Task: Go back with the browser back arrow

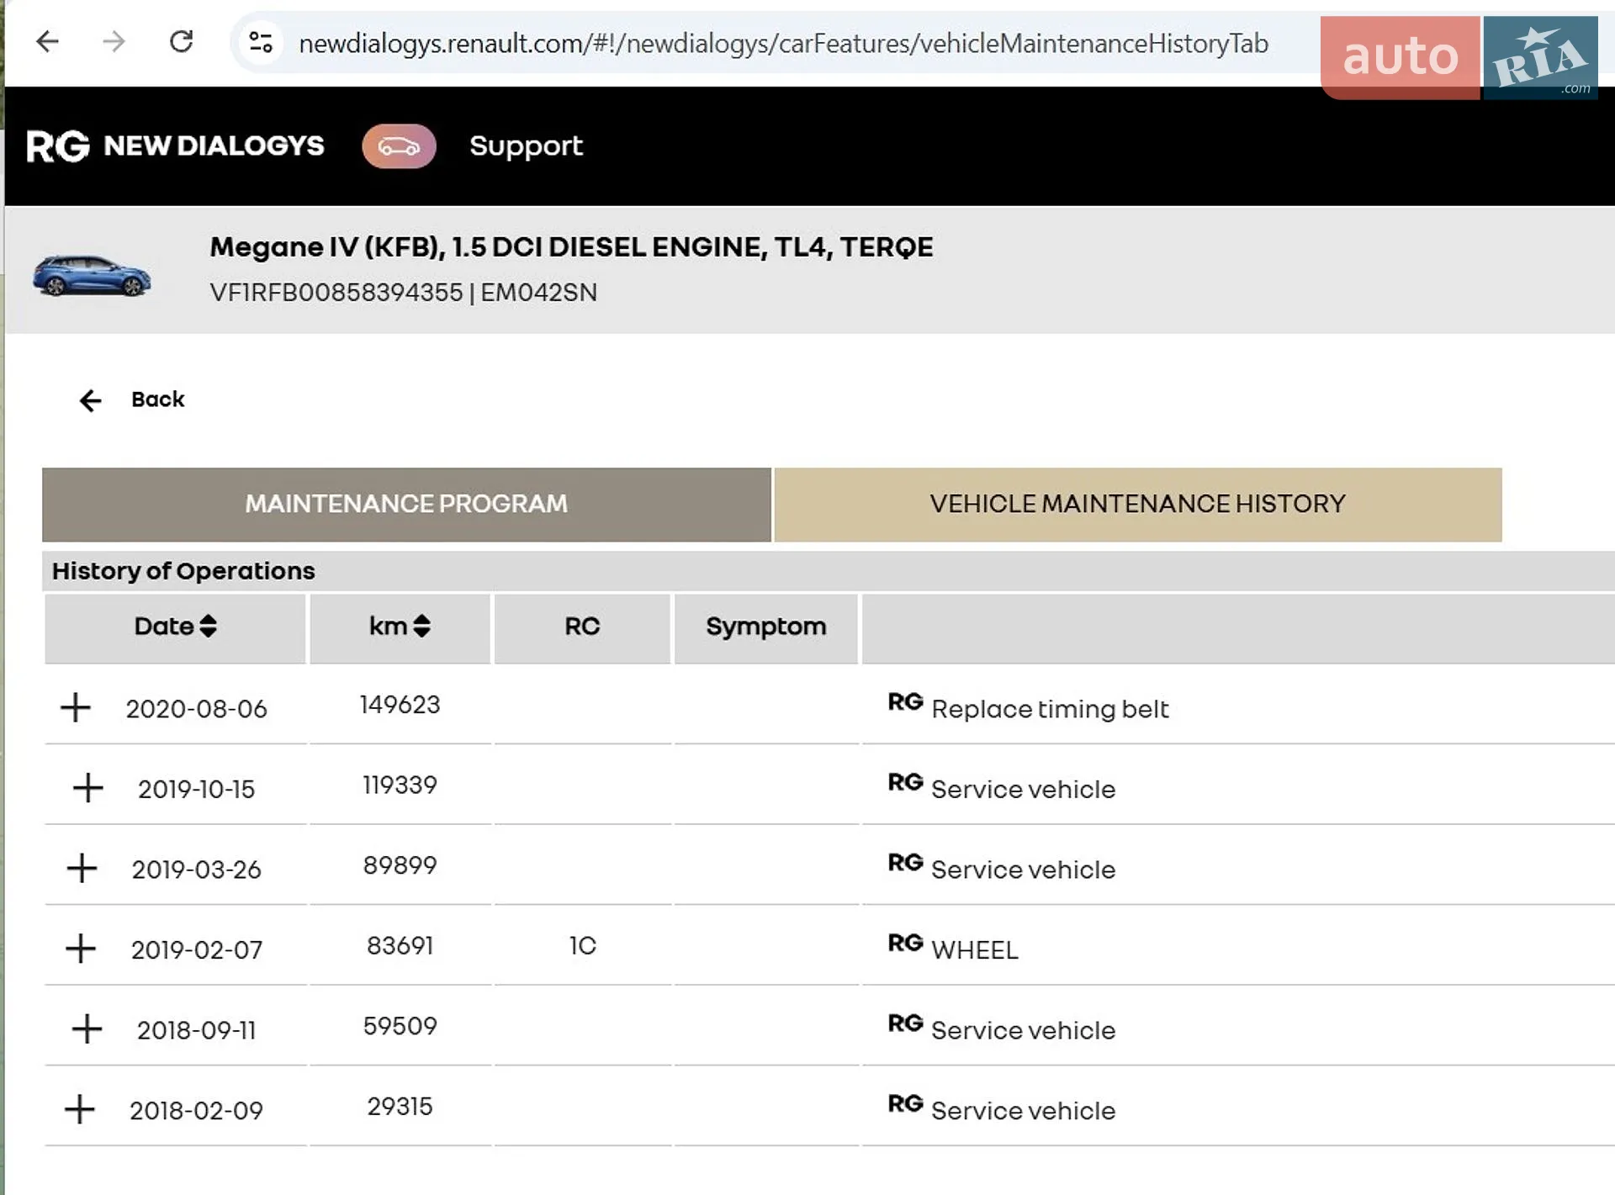Action: click(48, 41)
